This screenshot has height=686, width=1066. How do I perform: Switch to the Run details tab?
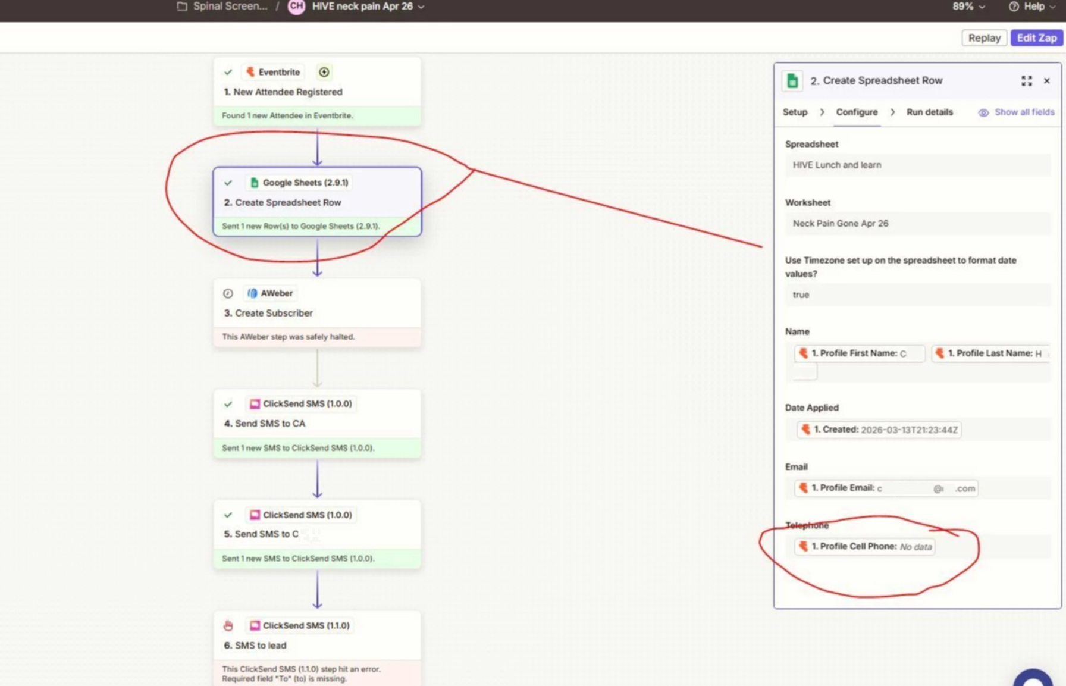[x=929, y=112]
